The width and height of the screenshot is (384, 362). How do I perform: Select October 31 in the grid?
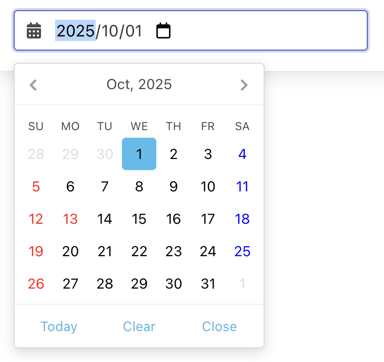(208, 284)
